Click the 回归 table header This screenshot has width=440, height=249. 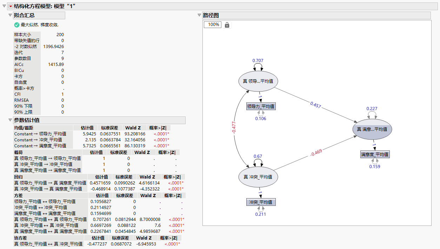click(x=19, y=177)
